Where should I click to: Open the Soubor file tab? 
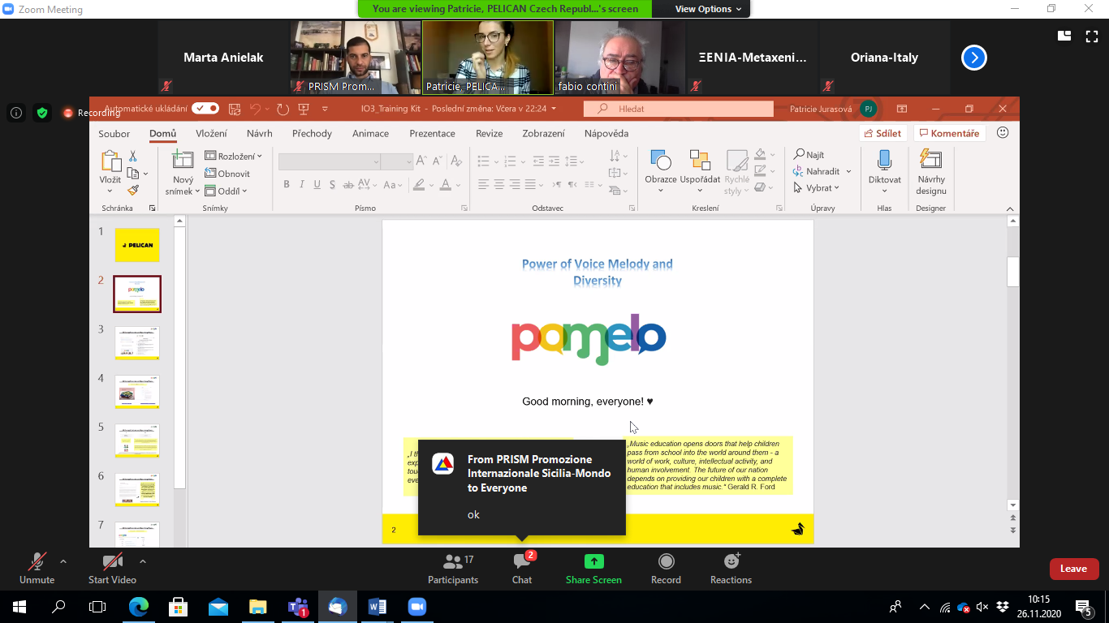114,134
